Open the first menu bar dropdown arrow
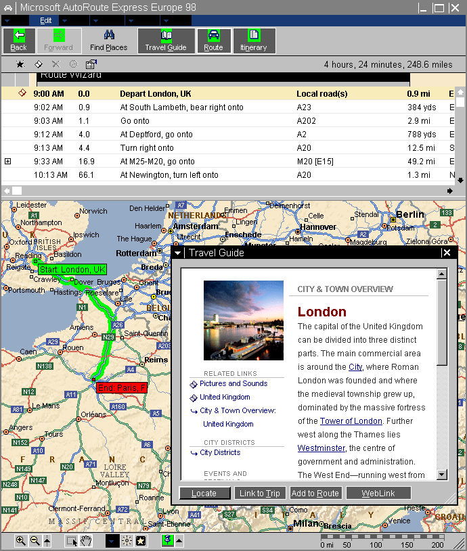The width and height of the screenshot is (467, 551). (7, 21)
